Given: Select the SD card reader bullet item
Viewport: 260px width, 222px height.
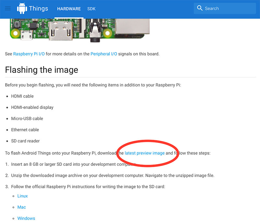Looking at the screenshot, I should tap(26, 141).
